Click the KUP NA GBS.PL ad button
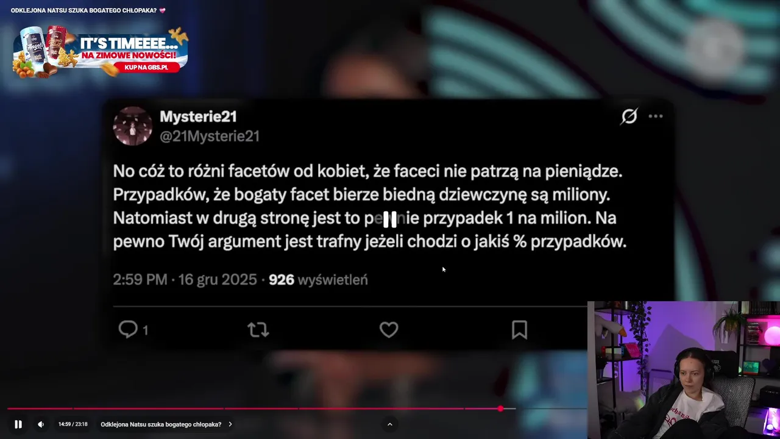This screenshot has width=780, height=439. [146, 67]
